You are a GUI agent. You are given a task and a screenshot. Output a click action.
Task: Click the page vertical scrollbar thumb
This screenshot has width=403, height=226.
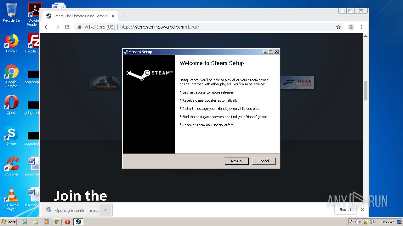366,91
